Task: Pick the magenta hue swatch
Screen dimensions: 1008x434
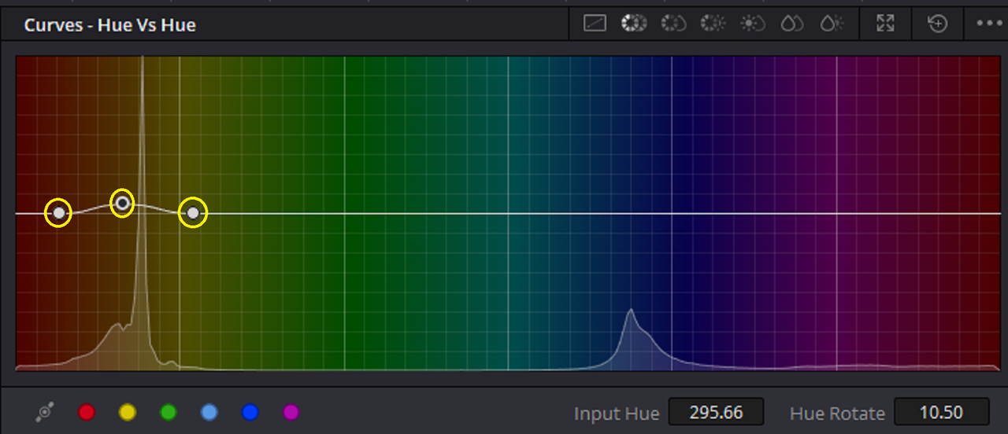Action: coord(291,412)
